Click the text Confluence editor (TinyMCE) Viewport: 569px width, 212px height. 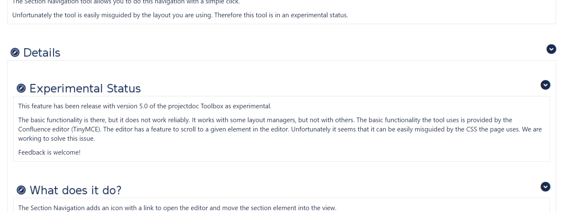pos(59,129)
